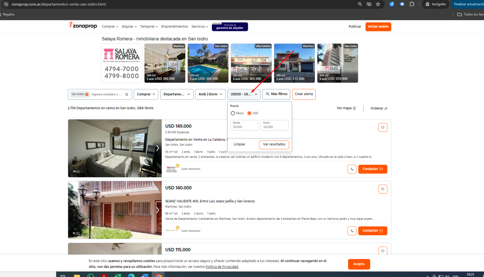Select the Pesos currency radio button
Screen dimensions: 484x277
pos(233,113)
